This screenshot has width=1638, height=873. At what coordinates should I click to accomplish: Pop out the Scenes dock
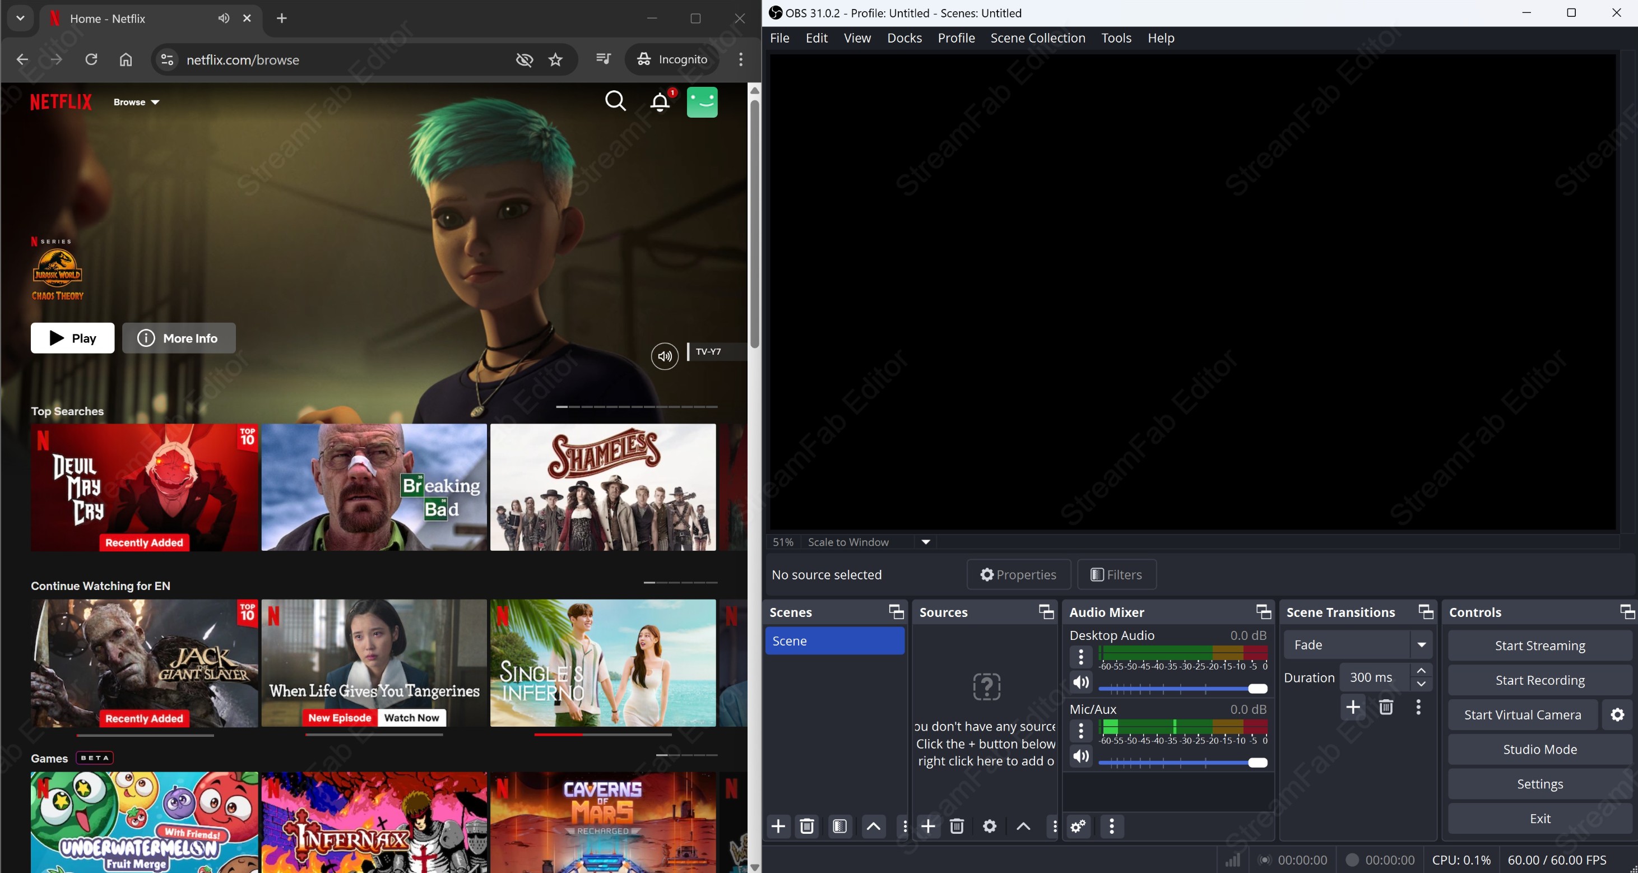897,612
